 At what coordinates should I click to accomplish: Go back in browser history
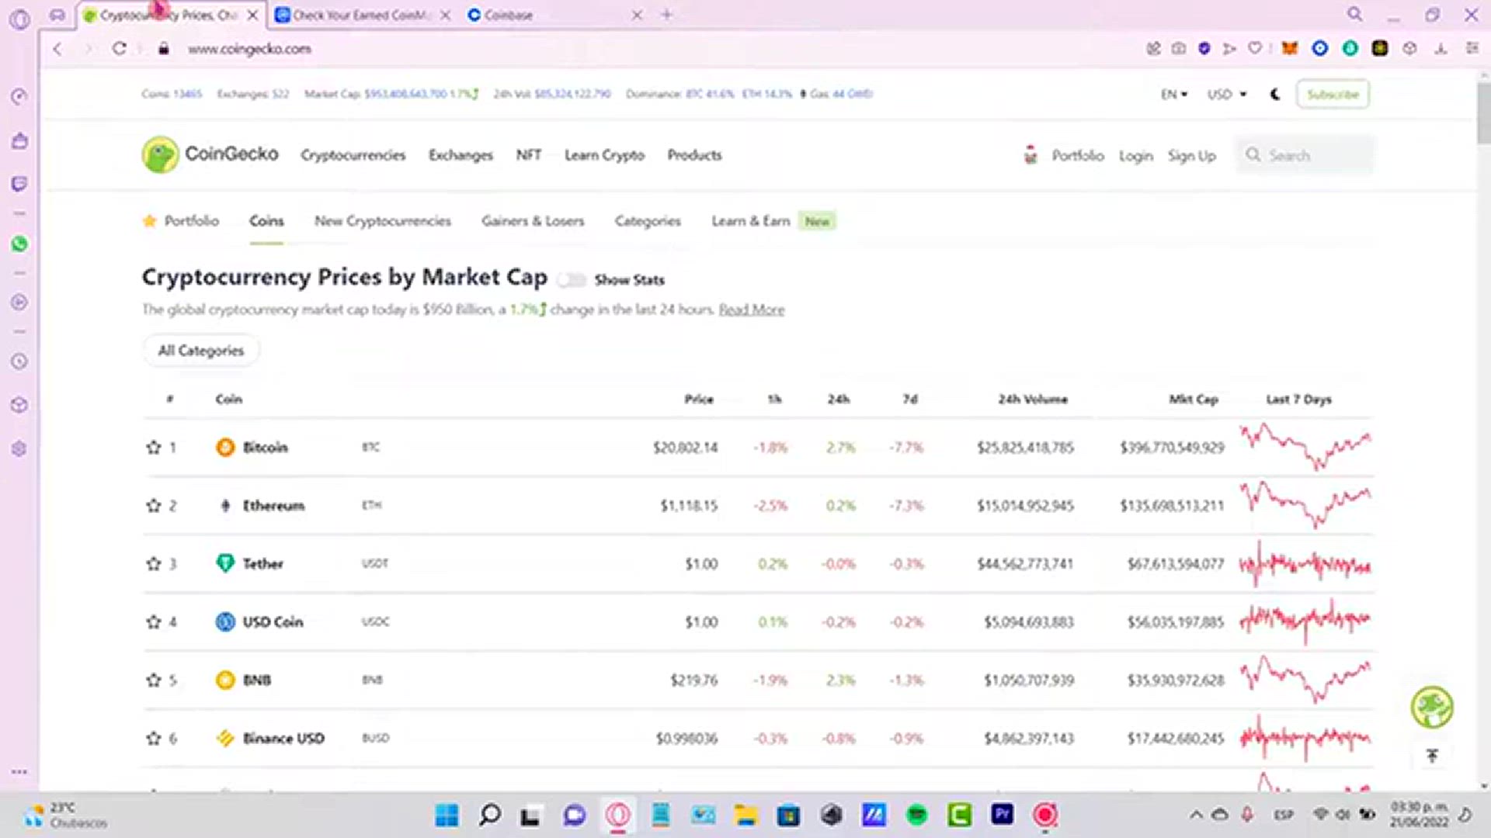[x=57, y=48]
